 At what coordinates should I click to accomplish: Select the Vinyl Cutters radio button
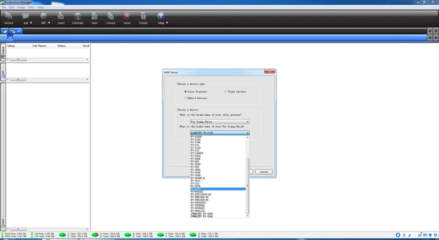coord(226,92)
